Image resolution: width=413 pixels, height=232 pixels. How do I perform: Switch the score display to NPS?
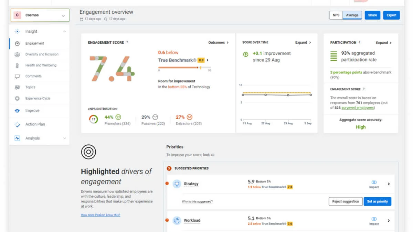tap(336, 15)
